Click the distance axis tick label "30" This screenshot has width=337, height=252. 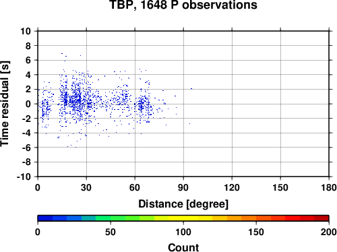(x=86, y=187)
